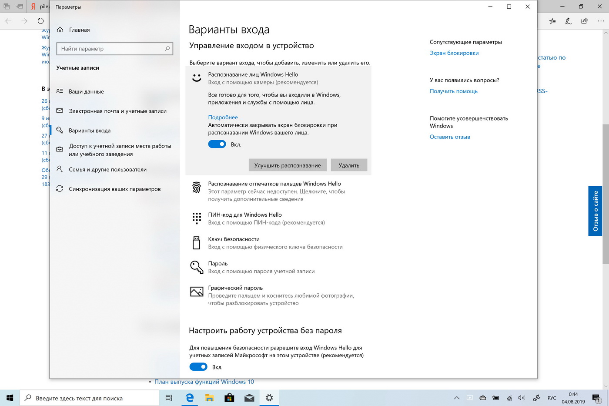This screenshot has width=609, height=406.
Task: Add page to favorites in Edge
Action: 552,21
